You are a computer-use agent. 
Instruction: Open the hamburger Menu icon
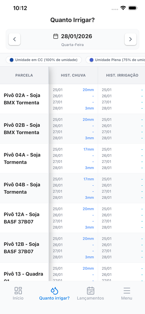[127, 290]
